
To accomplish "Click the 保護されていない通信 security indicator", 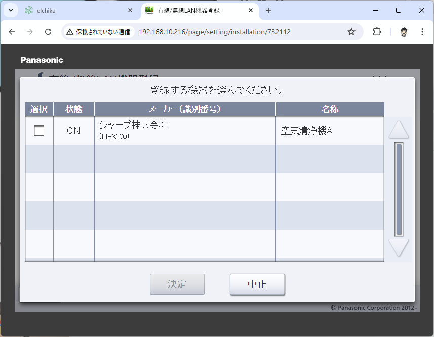I will point(98,32).
